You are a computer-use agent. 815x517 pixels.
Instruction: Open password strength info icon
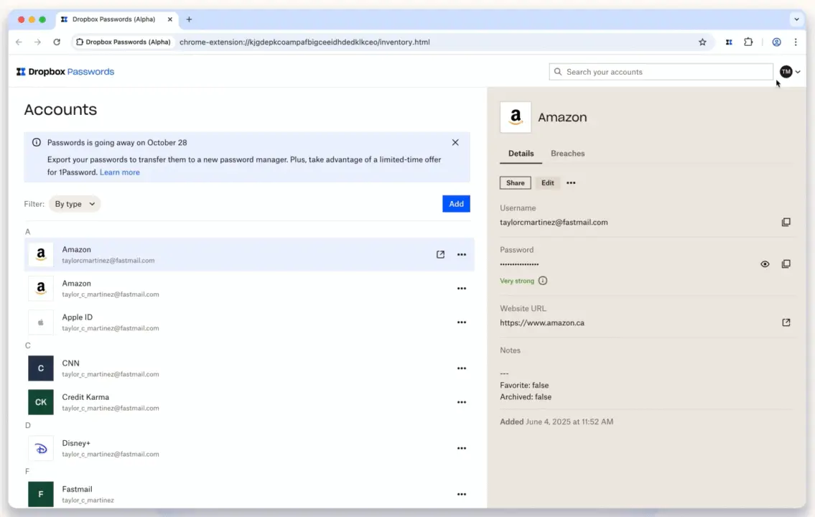coord(543,281)
